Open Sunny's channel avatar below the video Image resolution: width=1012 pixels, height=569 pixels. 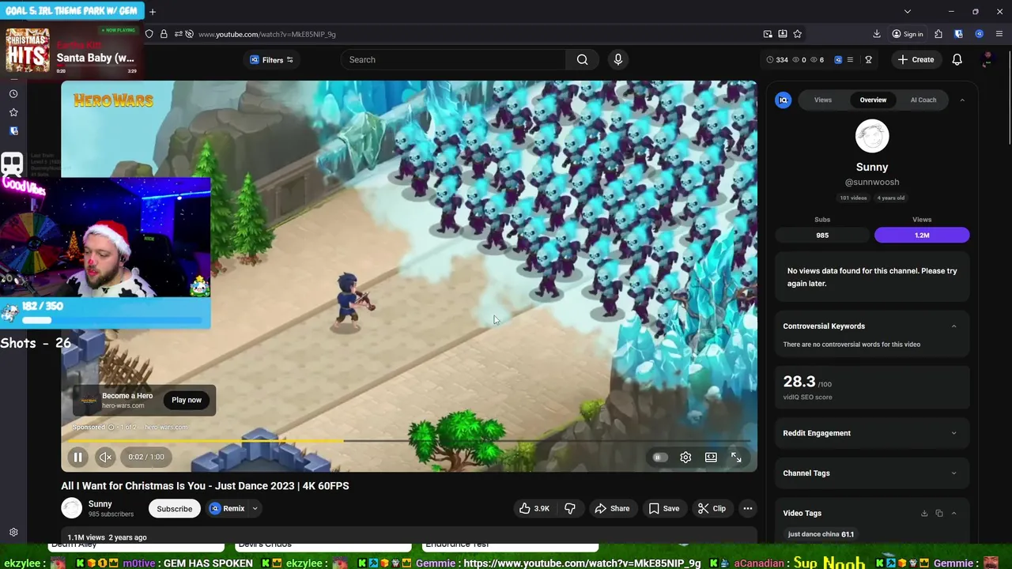tap(71, 509)
